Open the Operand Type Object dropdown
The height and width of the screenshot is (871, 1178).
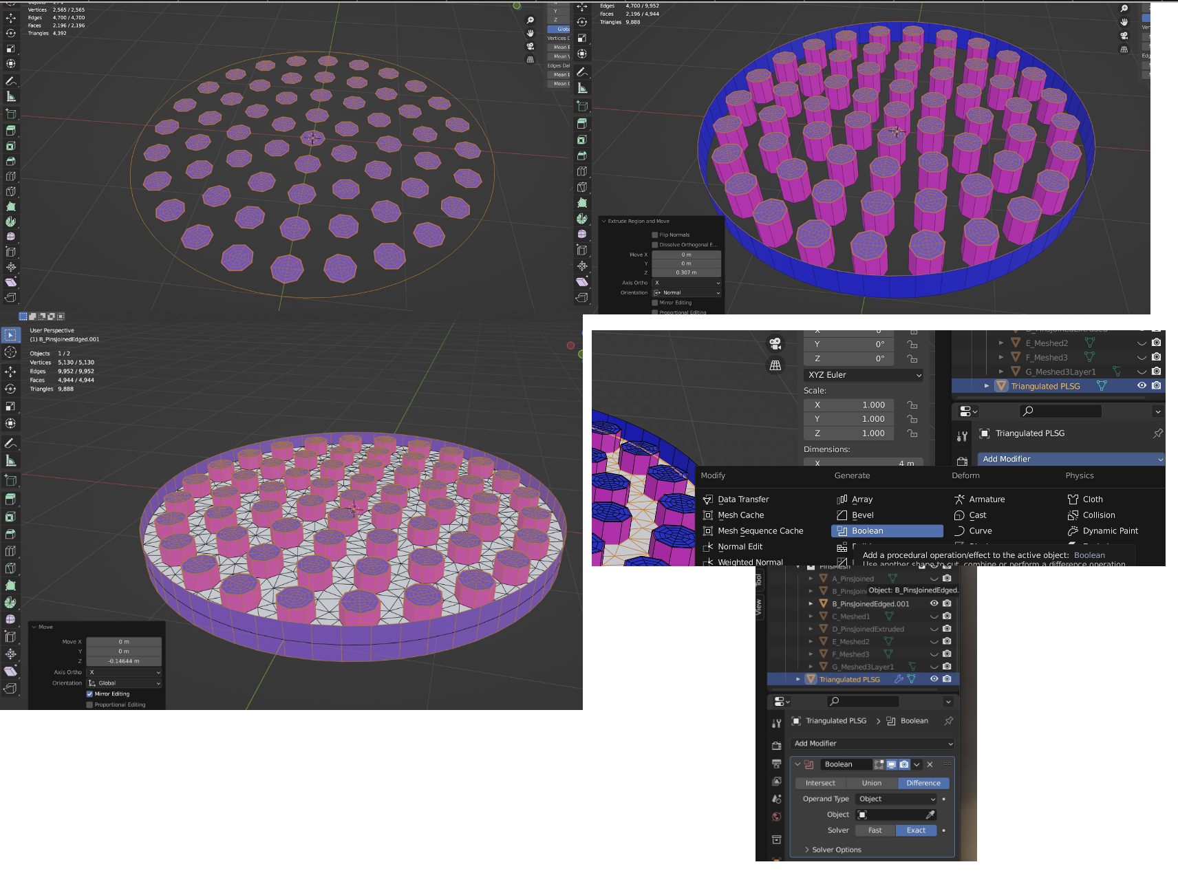click(x=897, y=799)
